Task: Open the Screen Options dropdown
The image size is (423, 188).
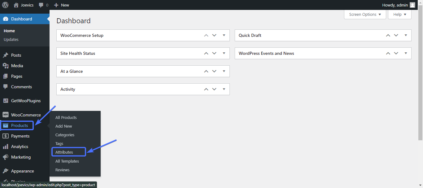Action: [365, 15]
